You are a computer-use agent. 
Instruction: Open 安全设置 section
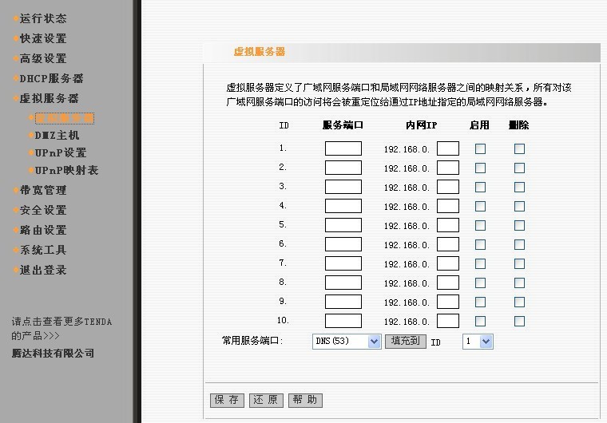(43, 211)
